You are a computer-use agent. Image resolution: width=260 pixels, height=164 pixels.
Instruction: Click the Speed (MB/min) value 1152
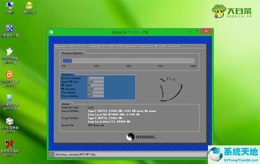point(96,82)
